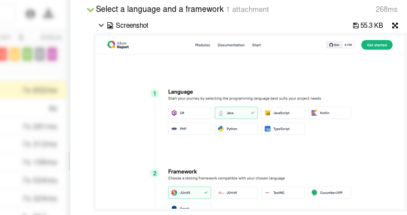Click the Kotlin language icon
407x215 pixels.
(x=314, y=113)
